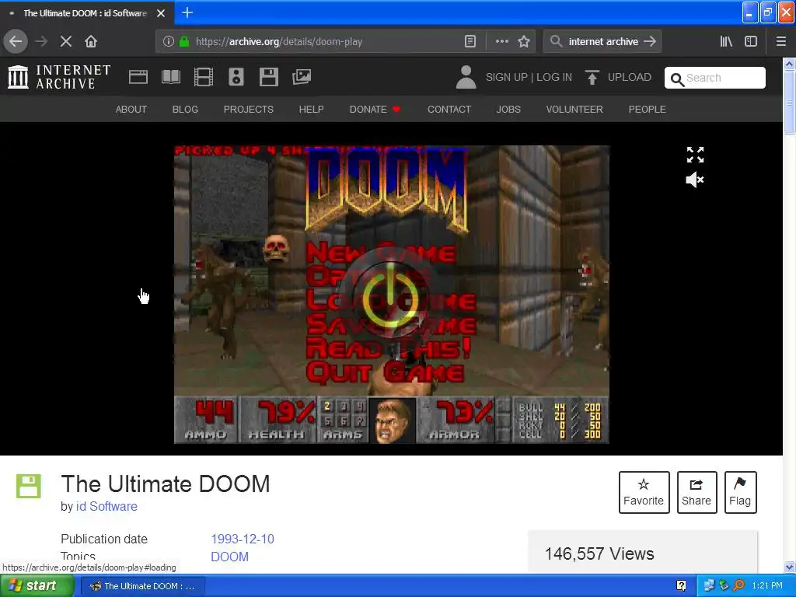The height and width of the screenshot is (597, 796).
Task: Select The Ultimate DOOM browser tab
Action: [86, 13]
